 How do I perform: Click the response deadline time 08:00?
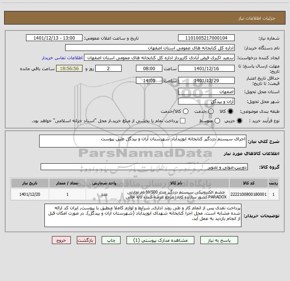tap(149, 68)
